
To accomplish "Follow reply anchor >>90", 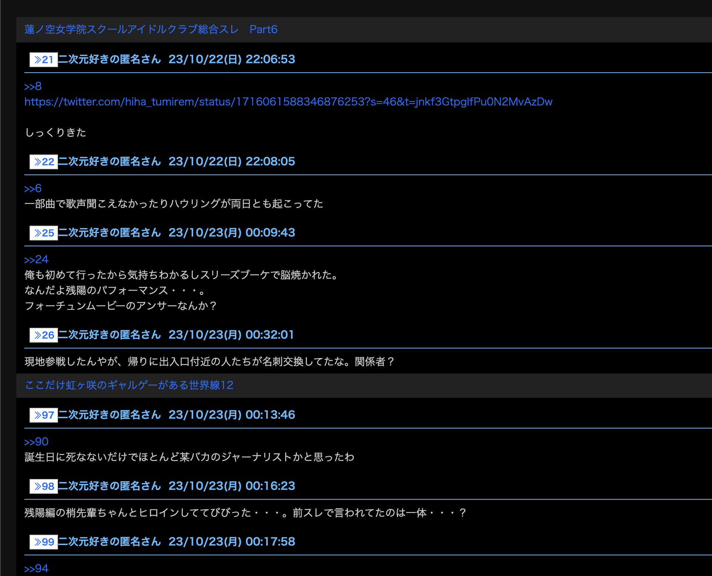I will [36, 442].
